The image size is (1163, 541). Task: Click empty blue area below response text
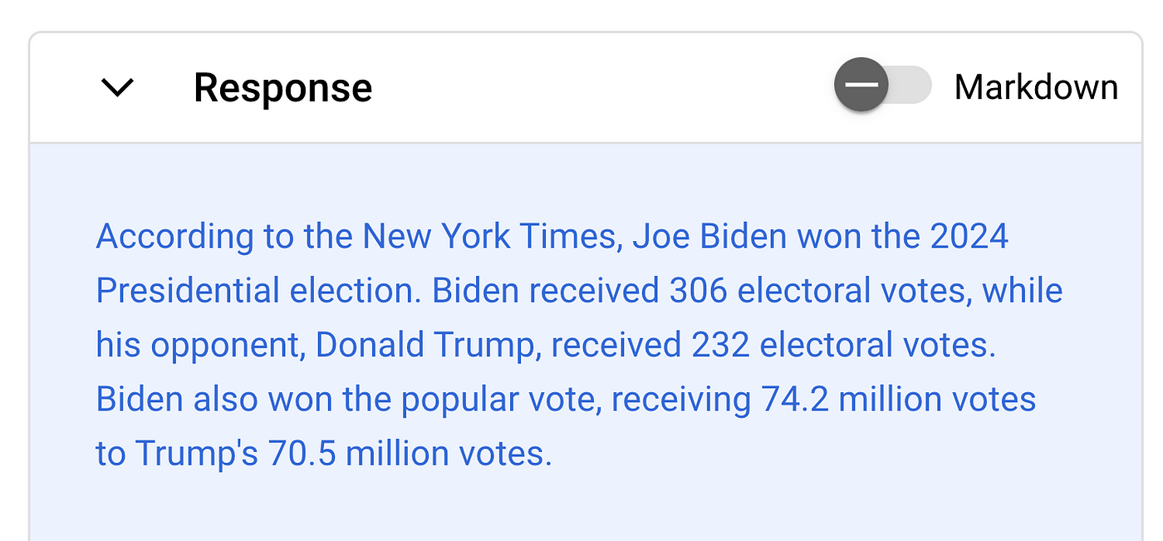[581, 507]
